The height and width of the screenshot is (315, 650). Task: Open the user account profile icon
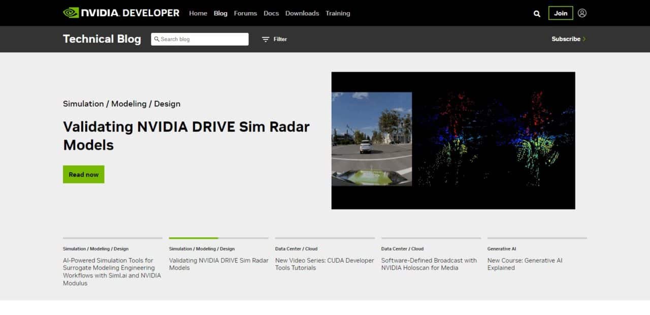click(582, 13)
